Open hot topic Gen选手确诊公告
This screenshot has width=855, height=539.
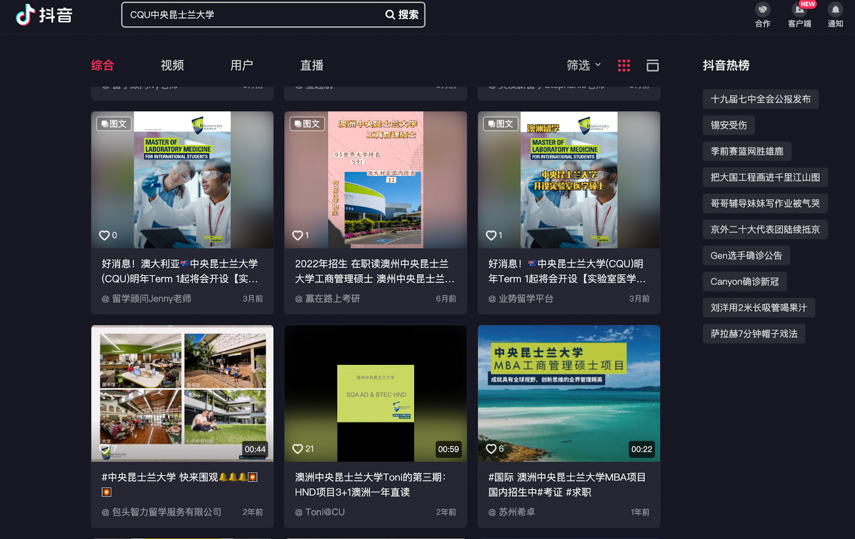coord(746,255)
